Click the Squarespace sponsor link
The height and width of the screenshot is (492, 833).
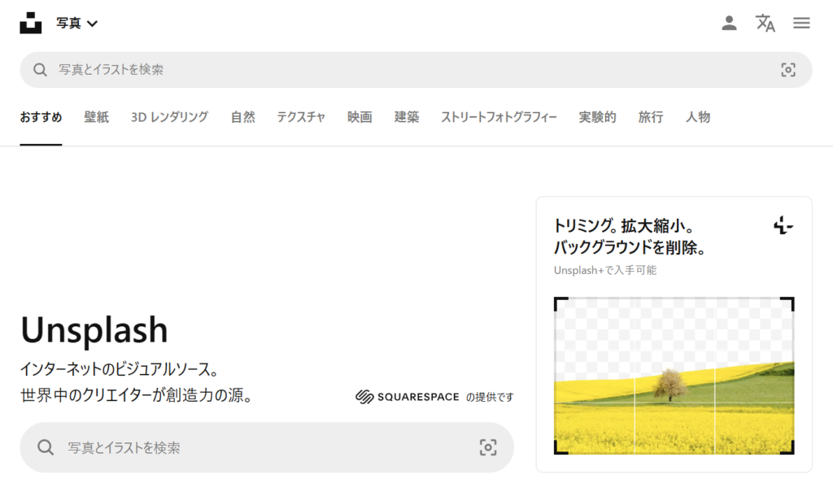coord(408,397)
